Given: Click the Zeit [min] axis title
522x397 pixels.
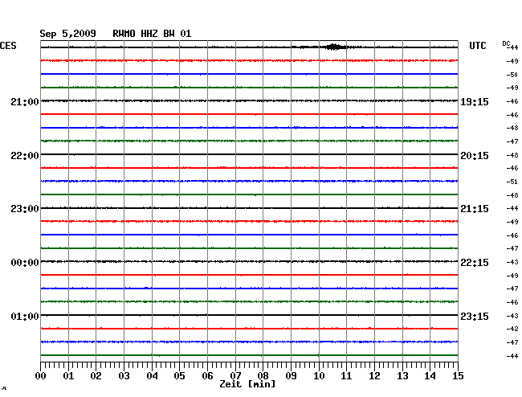Looking at the screenshot, I should tap(247, 384).
